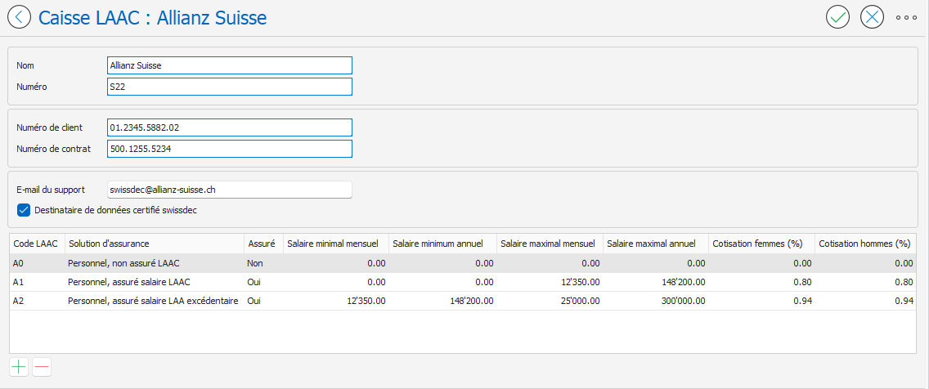Cancel with the blue X circle icon
The width and height of the screenshot is (929, 389).
[872, 17]
